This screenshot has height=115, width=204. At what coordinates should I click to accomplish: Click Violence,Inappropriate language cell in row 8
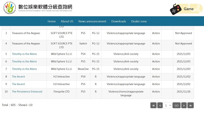coord(126,77)
